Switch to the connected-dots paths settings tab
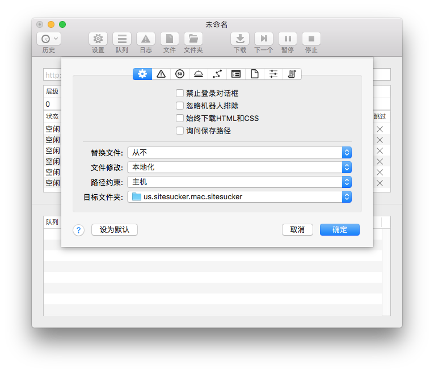 (217, 74)
